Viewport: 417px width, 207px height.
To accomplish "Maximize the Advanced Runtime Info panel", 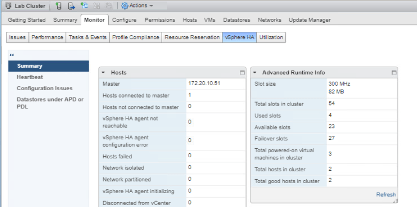I will (x=394, y=73).
